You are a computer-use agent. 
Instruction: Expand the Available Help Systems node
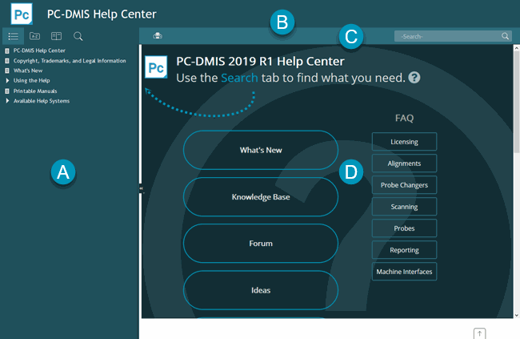click(7, 101)
